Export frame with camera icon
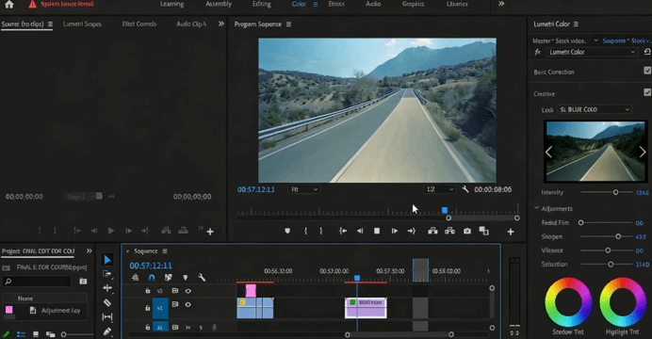The height and width of the screenshot is (339, 652). [467, 231]
